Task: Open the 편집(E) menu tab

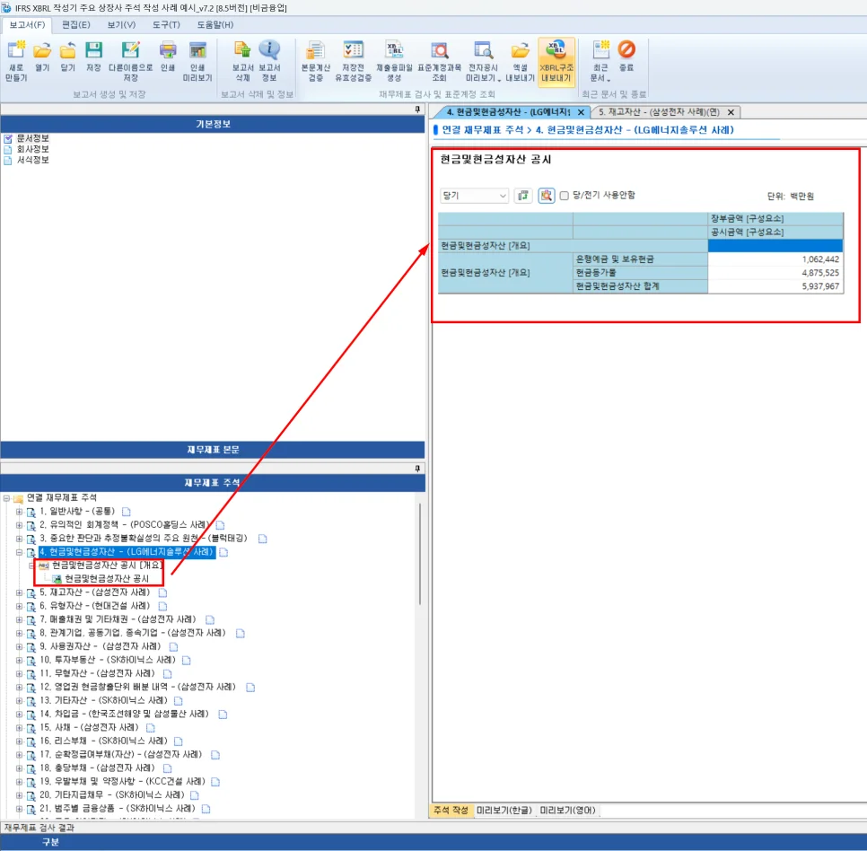Action: pyautogui.click(x=75, y=24)
